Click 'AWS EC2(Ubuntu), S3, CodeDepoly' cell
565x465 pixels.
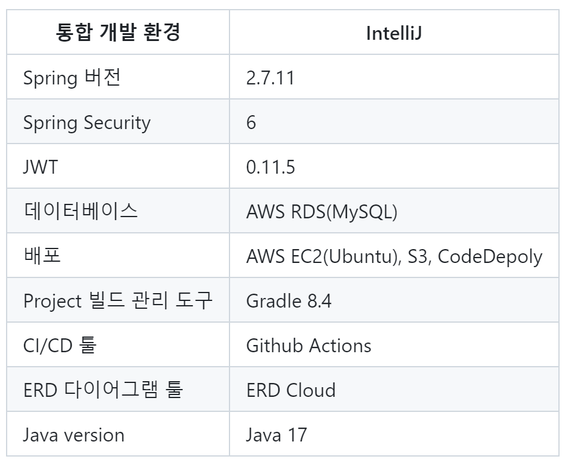[394, 255]
